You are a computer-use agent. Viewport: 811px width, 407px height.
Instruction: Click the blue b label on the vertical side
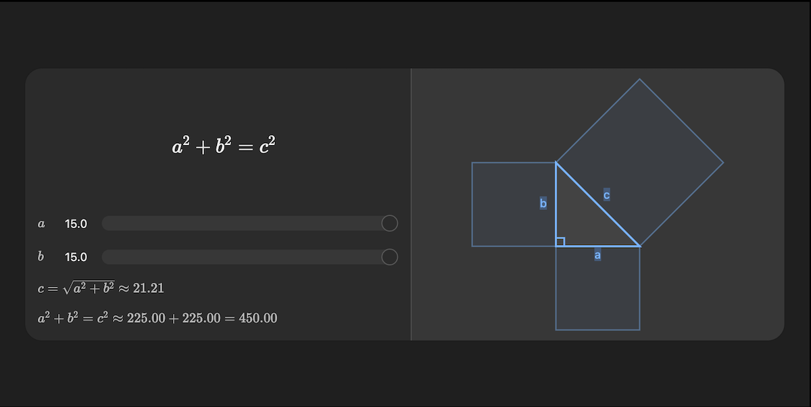click(x=543, y=202)
